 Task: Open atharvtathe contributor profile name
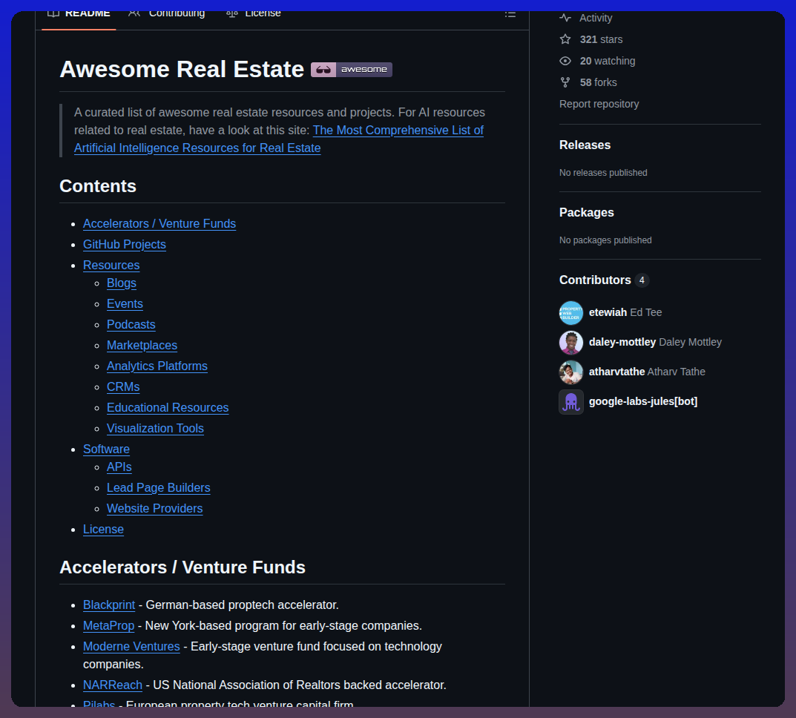click(x=616, y=372)
